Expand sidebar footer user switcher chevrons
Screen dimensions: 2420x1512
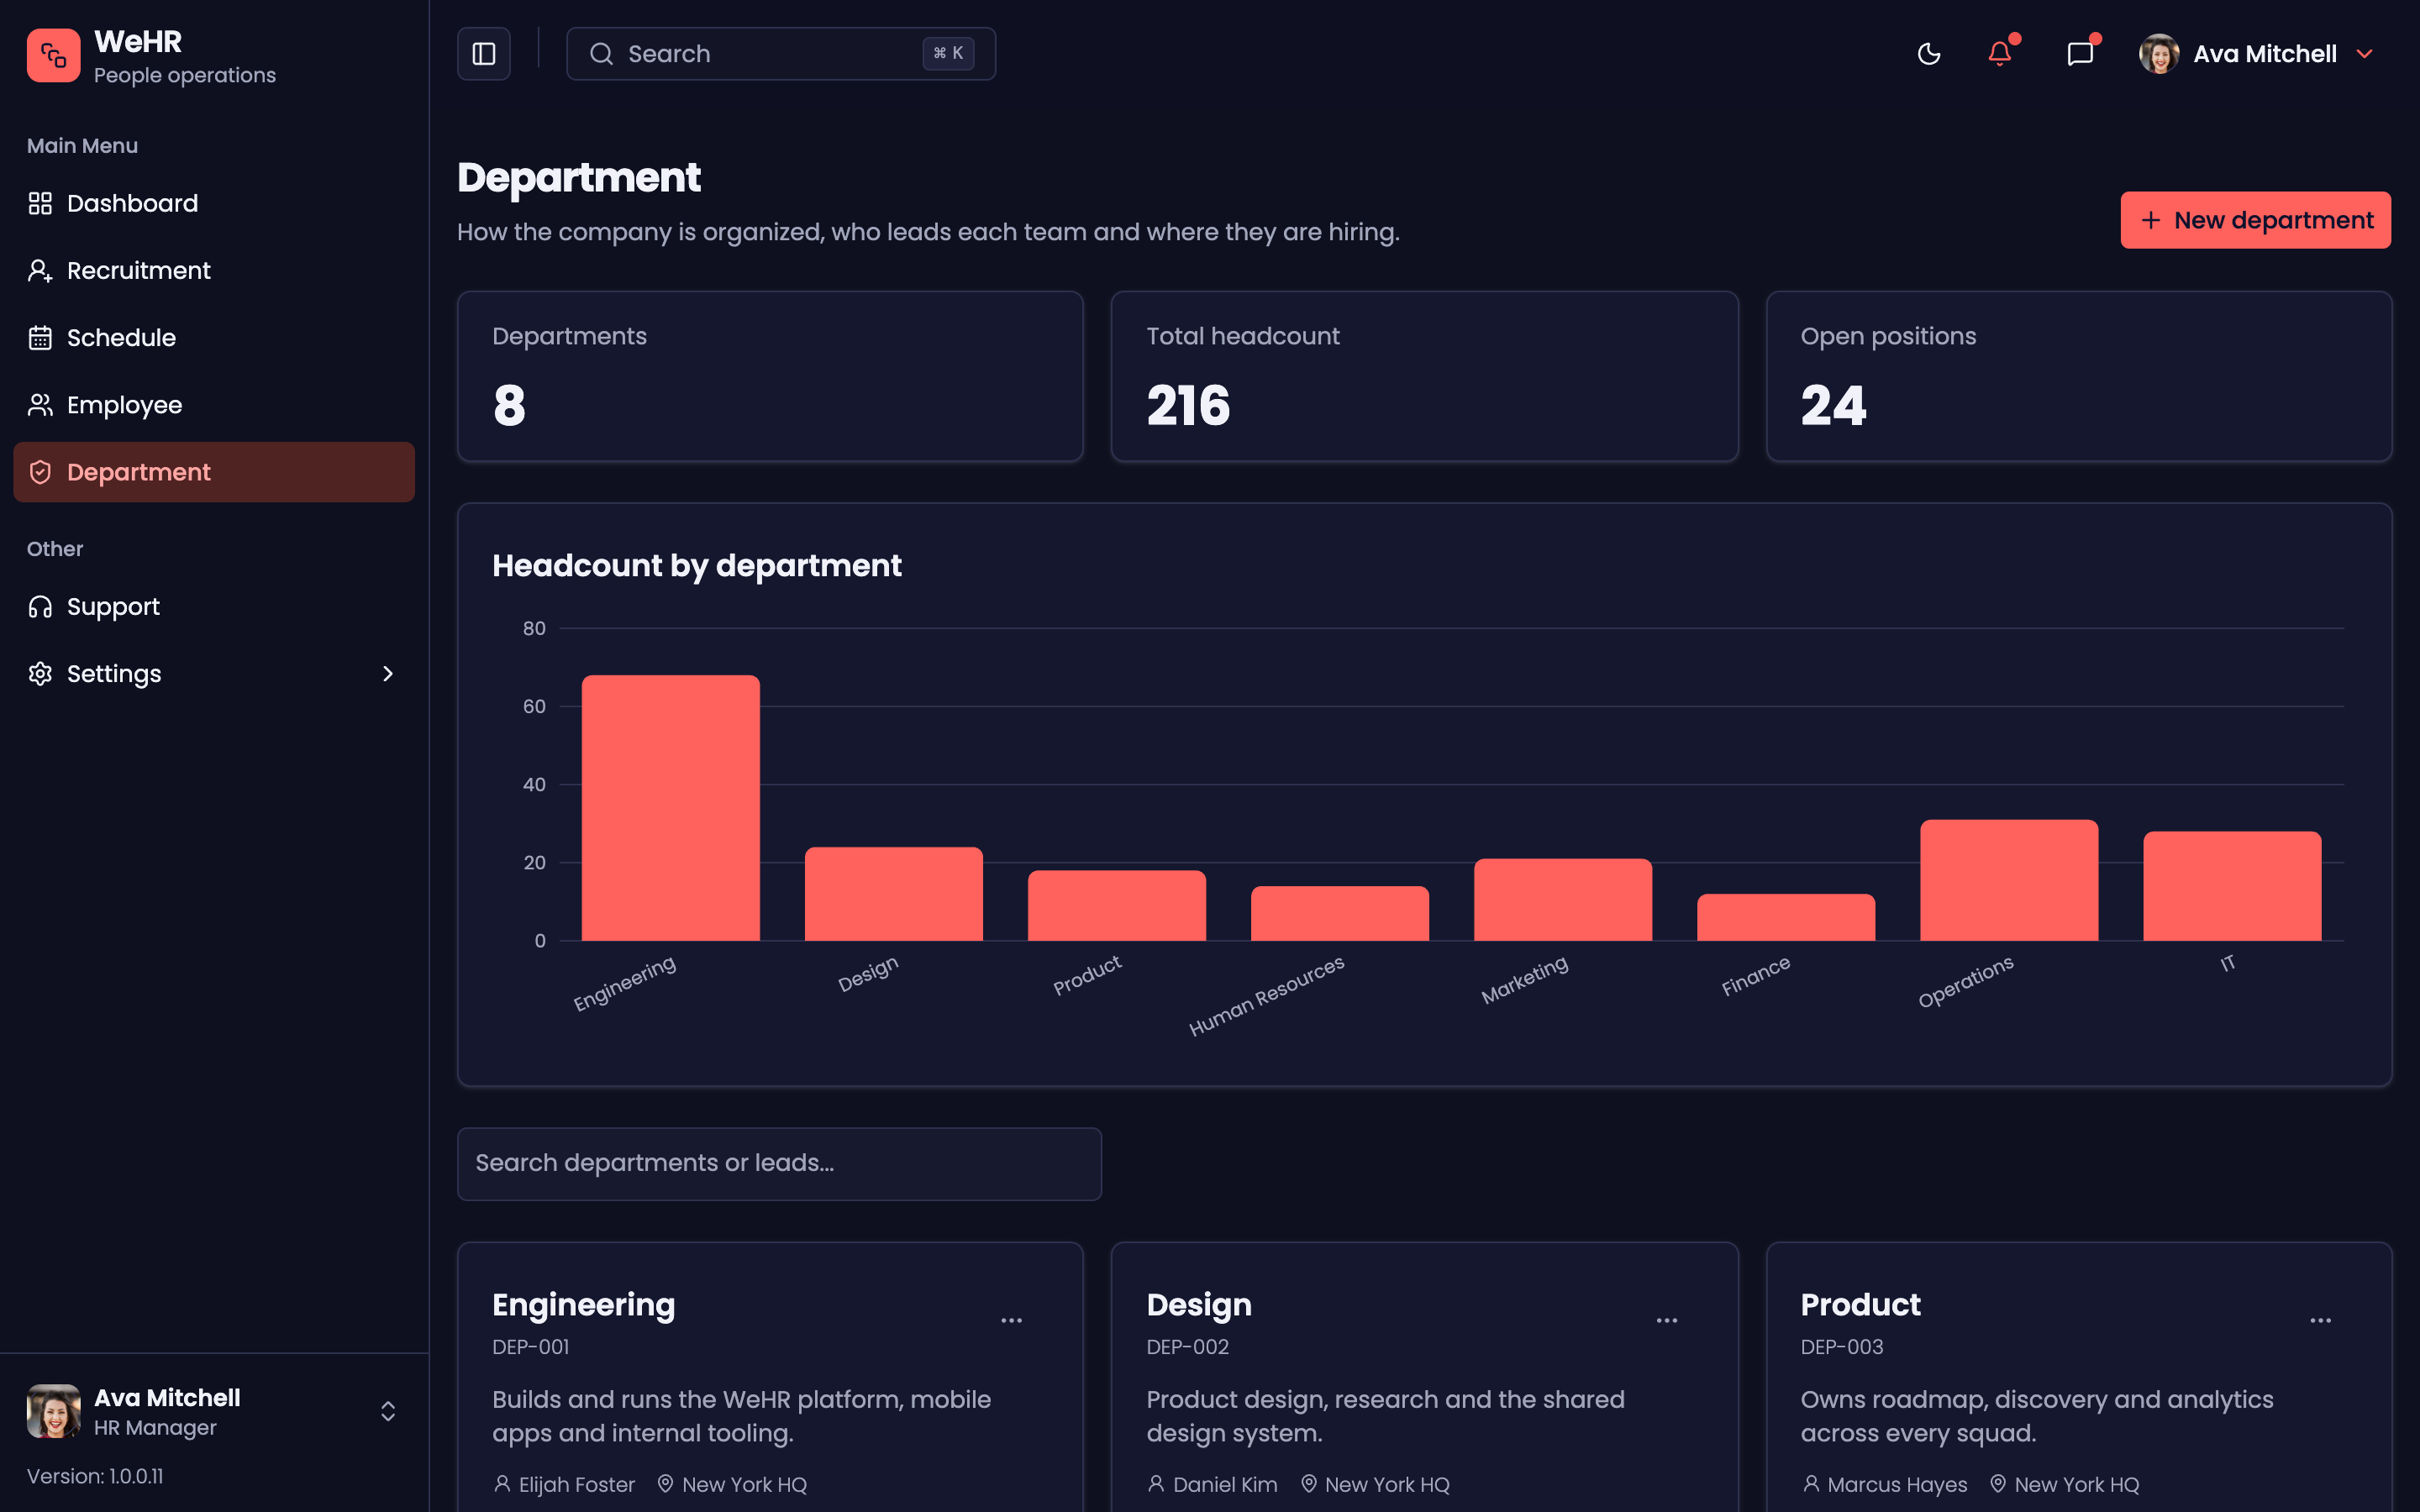click(388, 1411)
